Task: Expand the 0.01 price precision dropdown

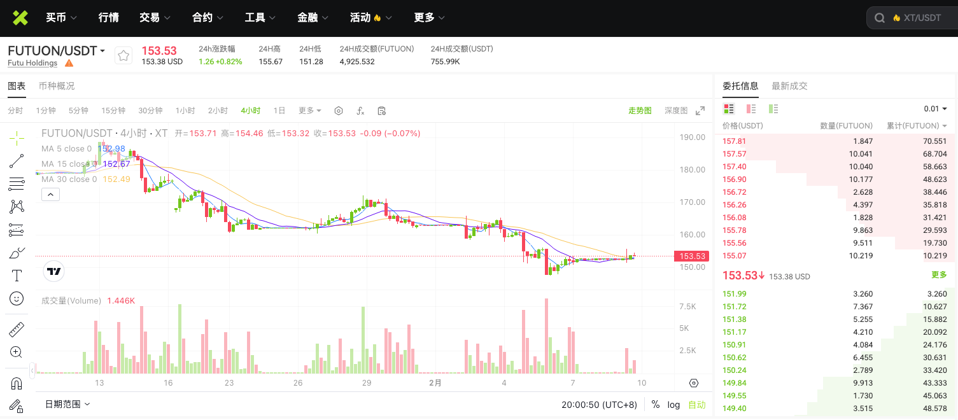Action: coord(935,109)
